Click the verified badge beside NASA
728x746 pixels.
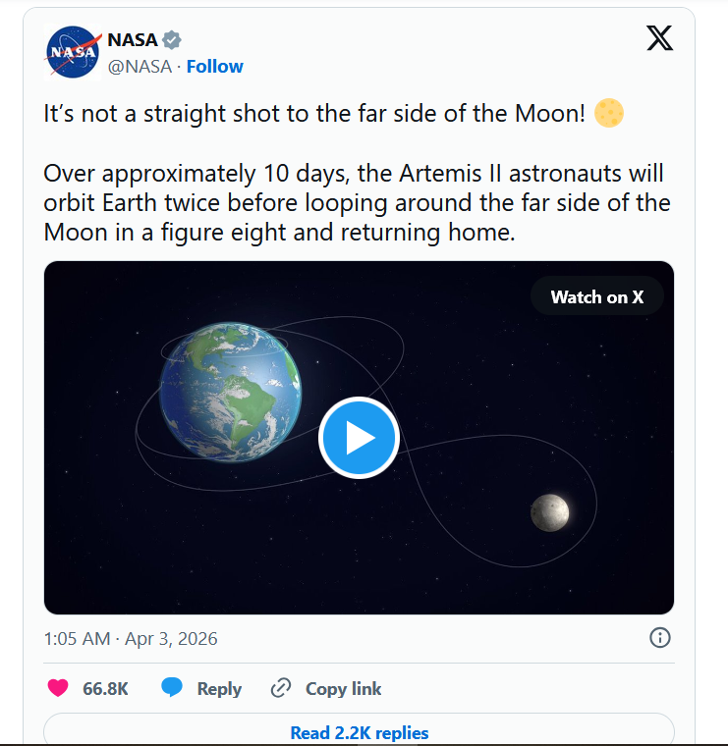tap(172, 40)
